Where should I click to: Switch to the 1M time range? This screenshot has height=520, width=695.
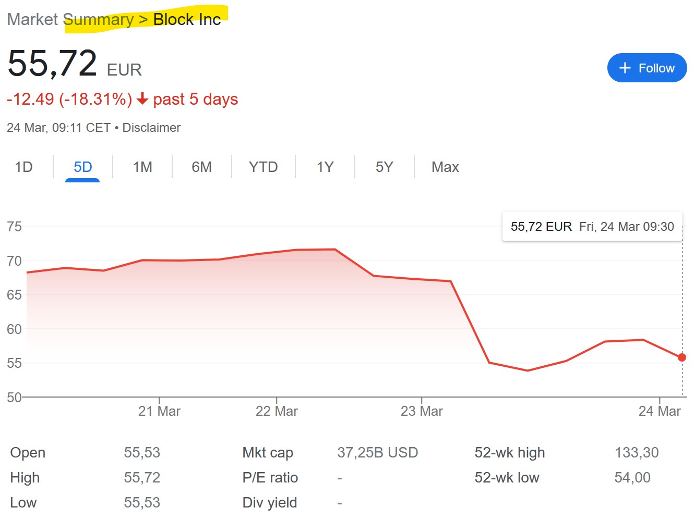[x=142, y=167]
